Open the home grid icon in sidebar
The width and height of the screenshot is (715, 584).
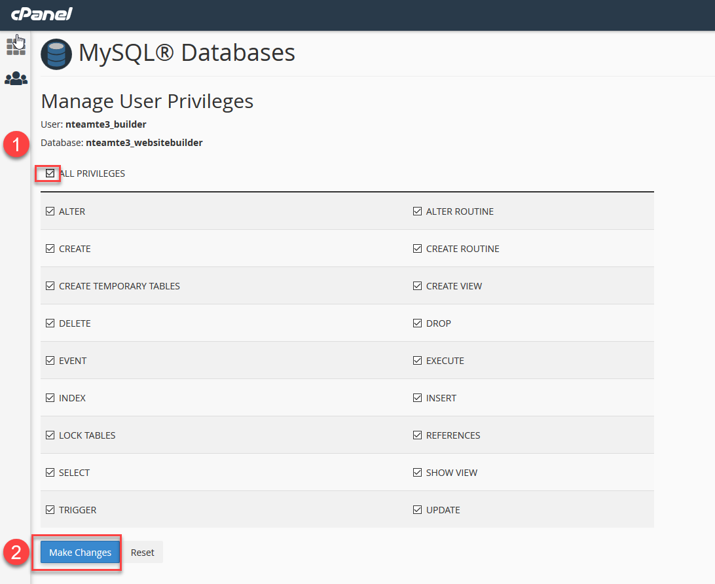pyautogui.click(x=16, y=46)
